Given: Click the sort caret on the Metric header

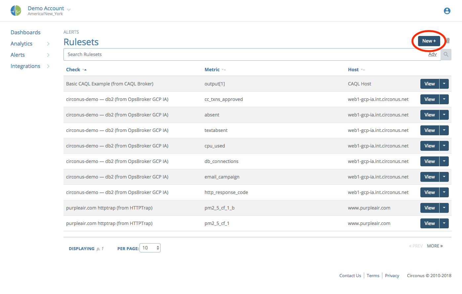Looking at the screenshot, I should pyautogui.click(x=224, y=69).
